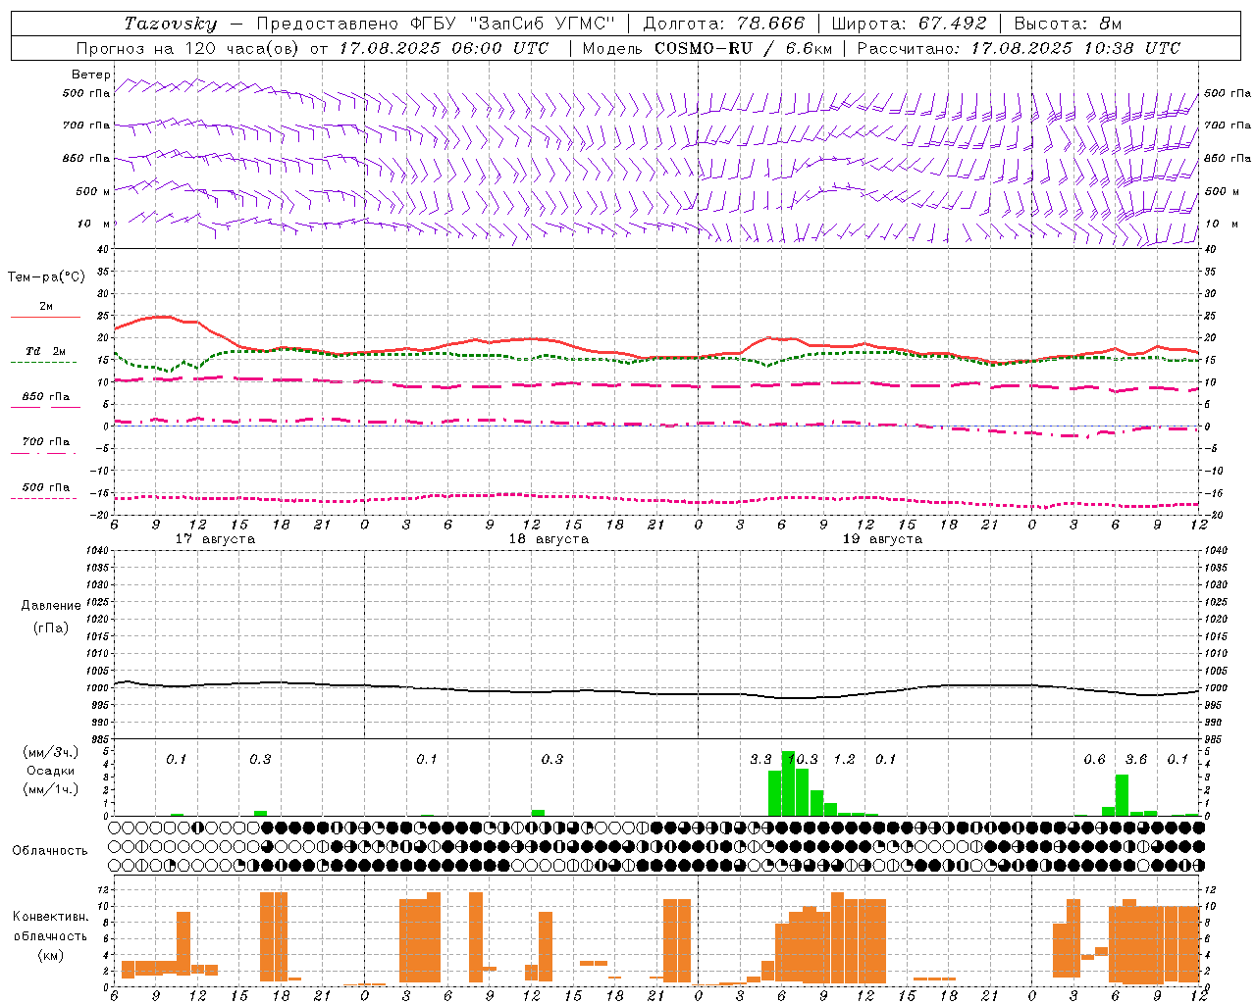Viewport: 1256px width, 1004px height.
Task: Select the Осадки precipitation label
Action: click(51, 771)
